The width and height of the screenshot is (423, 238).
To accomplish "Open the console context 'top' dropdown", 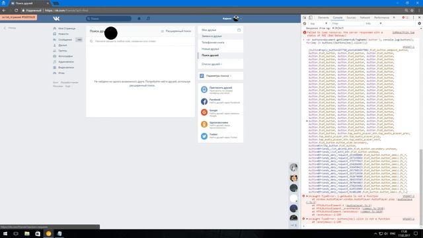I will coord(319,24).
